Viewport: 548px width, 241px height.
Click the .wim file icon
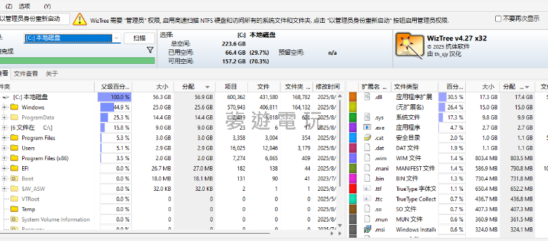pos(367,158)
